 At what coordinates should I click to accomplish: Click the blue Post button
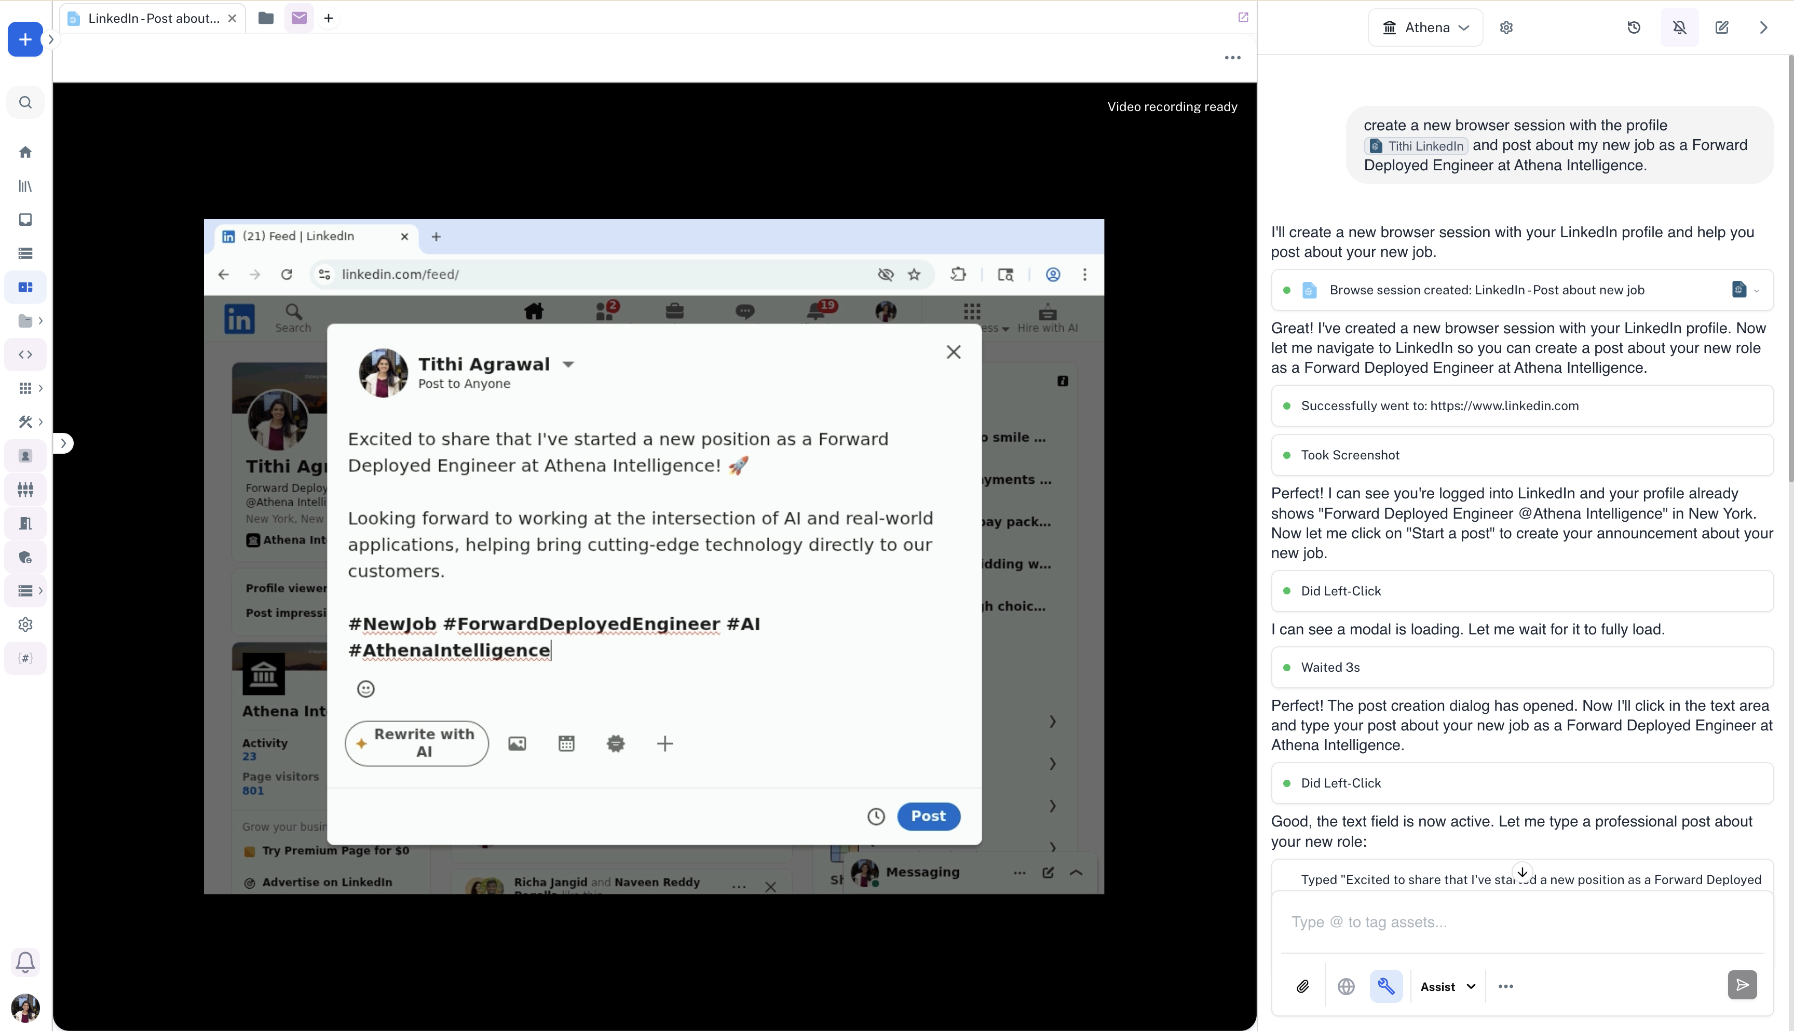pyautogui.click(x=928, y=817)
